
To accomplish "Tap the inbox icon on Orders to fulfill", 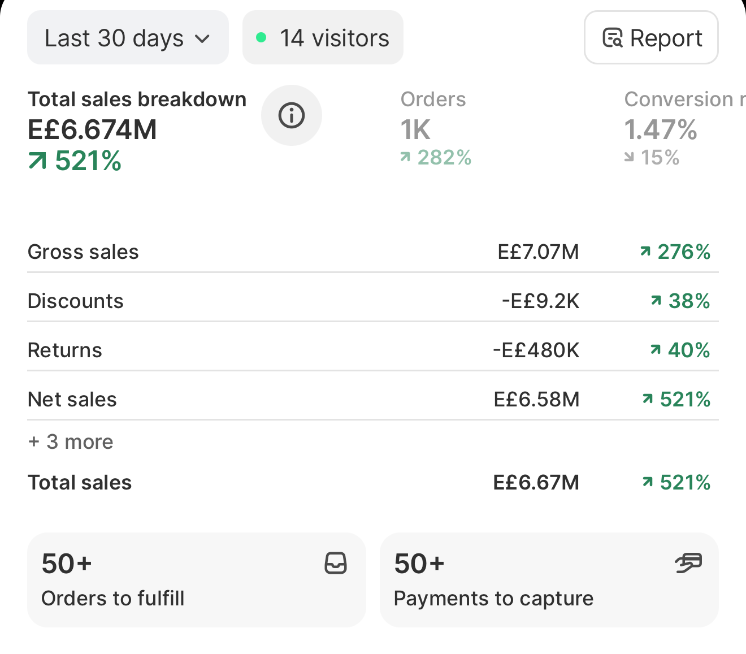I will pyautogui.click(x=336, y=564).
